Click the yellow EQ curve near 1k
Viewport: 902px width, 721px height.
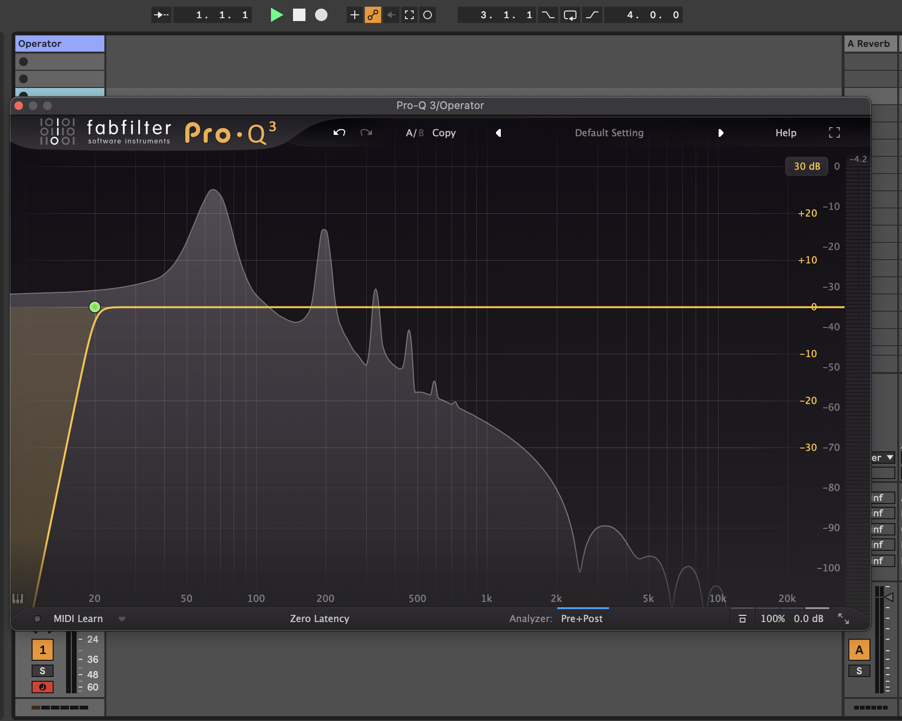tap(486, 307)
